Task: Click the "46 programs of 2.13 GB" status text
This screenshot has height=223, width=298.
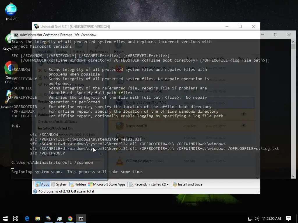Action: click(66, 191)
